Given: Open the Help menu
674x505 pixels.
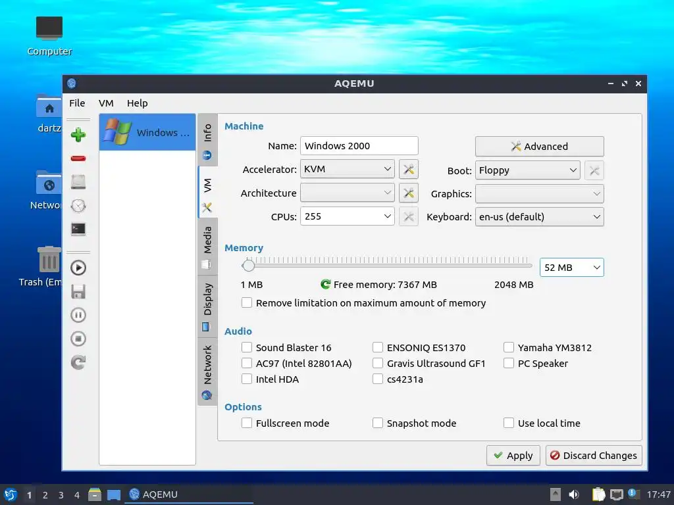Looking at the screenshot, I should coord(137,103).
